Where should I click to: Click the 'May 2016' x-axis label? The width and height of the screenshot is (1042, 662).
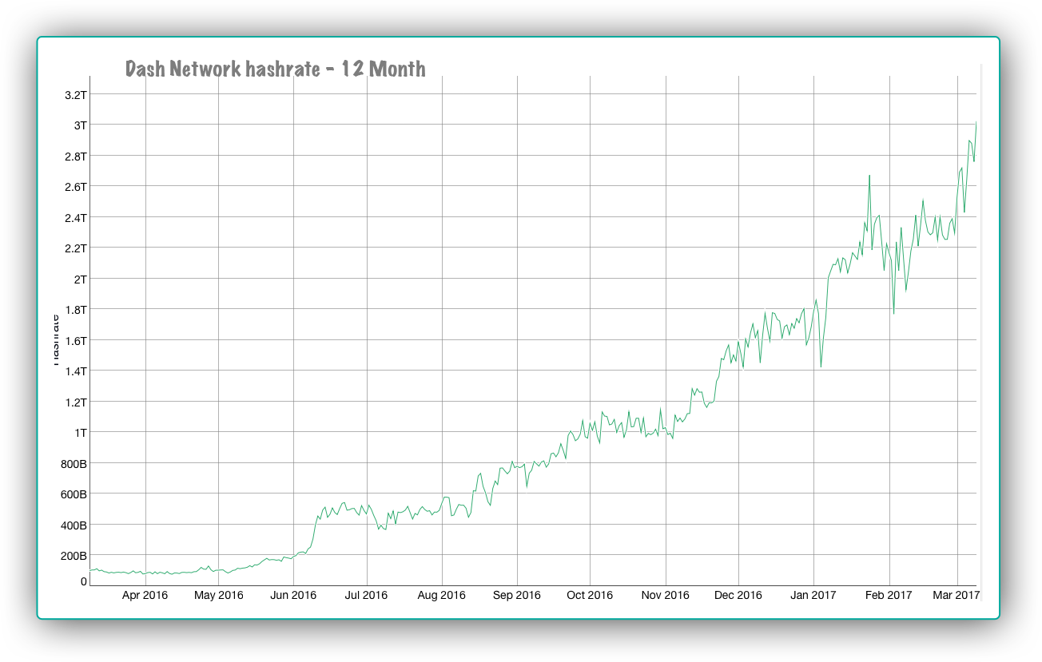(x=219, y=596)
